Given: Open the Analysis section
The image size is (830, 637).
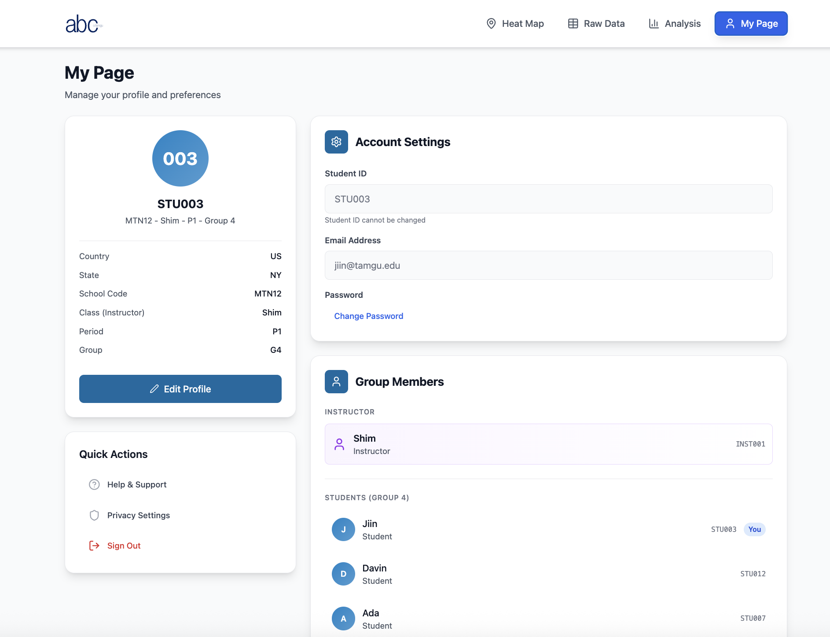Looking at the screenshot, I should tap(675, 24).
